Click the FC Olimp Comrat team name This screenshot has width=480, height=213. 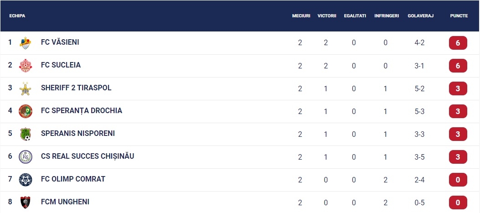pos(73,179)
